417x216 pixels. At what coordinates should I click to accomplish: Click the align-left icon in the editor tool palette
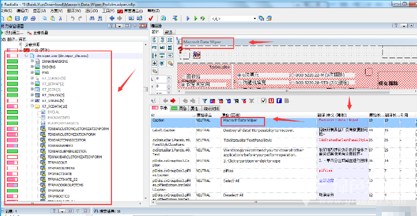pyautogui.click(x=154, y=40)
